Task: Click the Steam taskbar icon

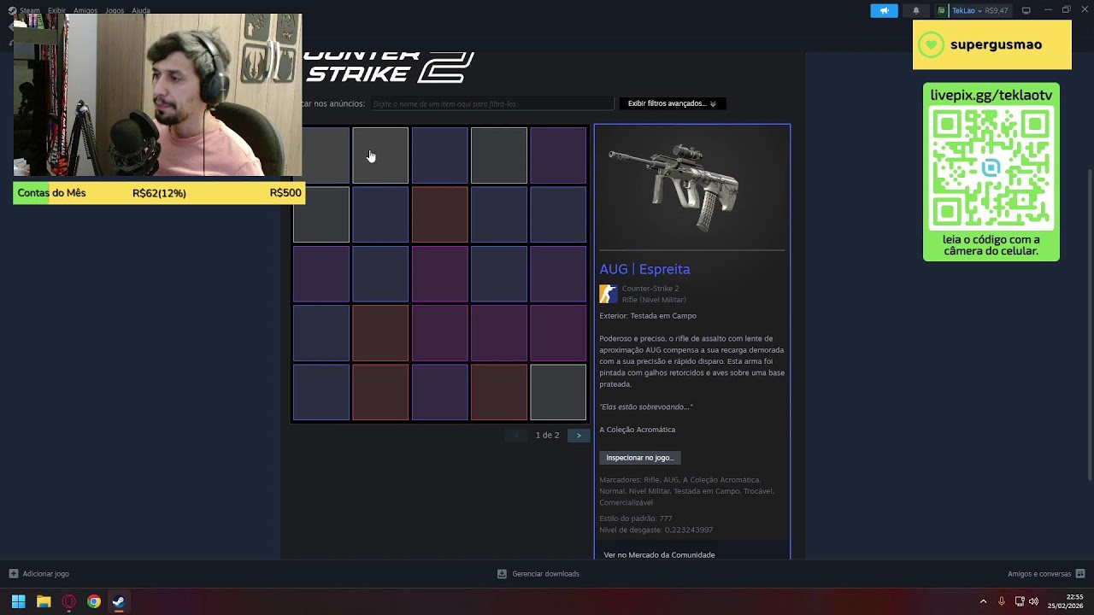Action: pos(119,601)
